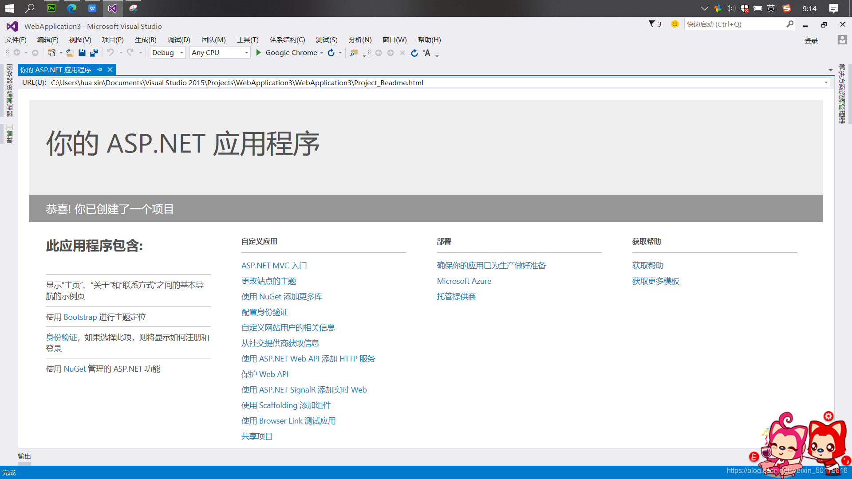Click the Microsoft Azure deployment link
Image resolution: width=852 pixels, height=479 pixels.
pyautogui.click(x=464, y=281)
